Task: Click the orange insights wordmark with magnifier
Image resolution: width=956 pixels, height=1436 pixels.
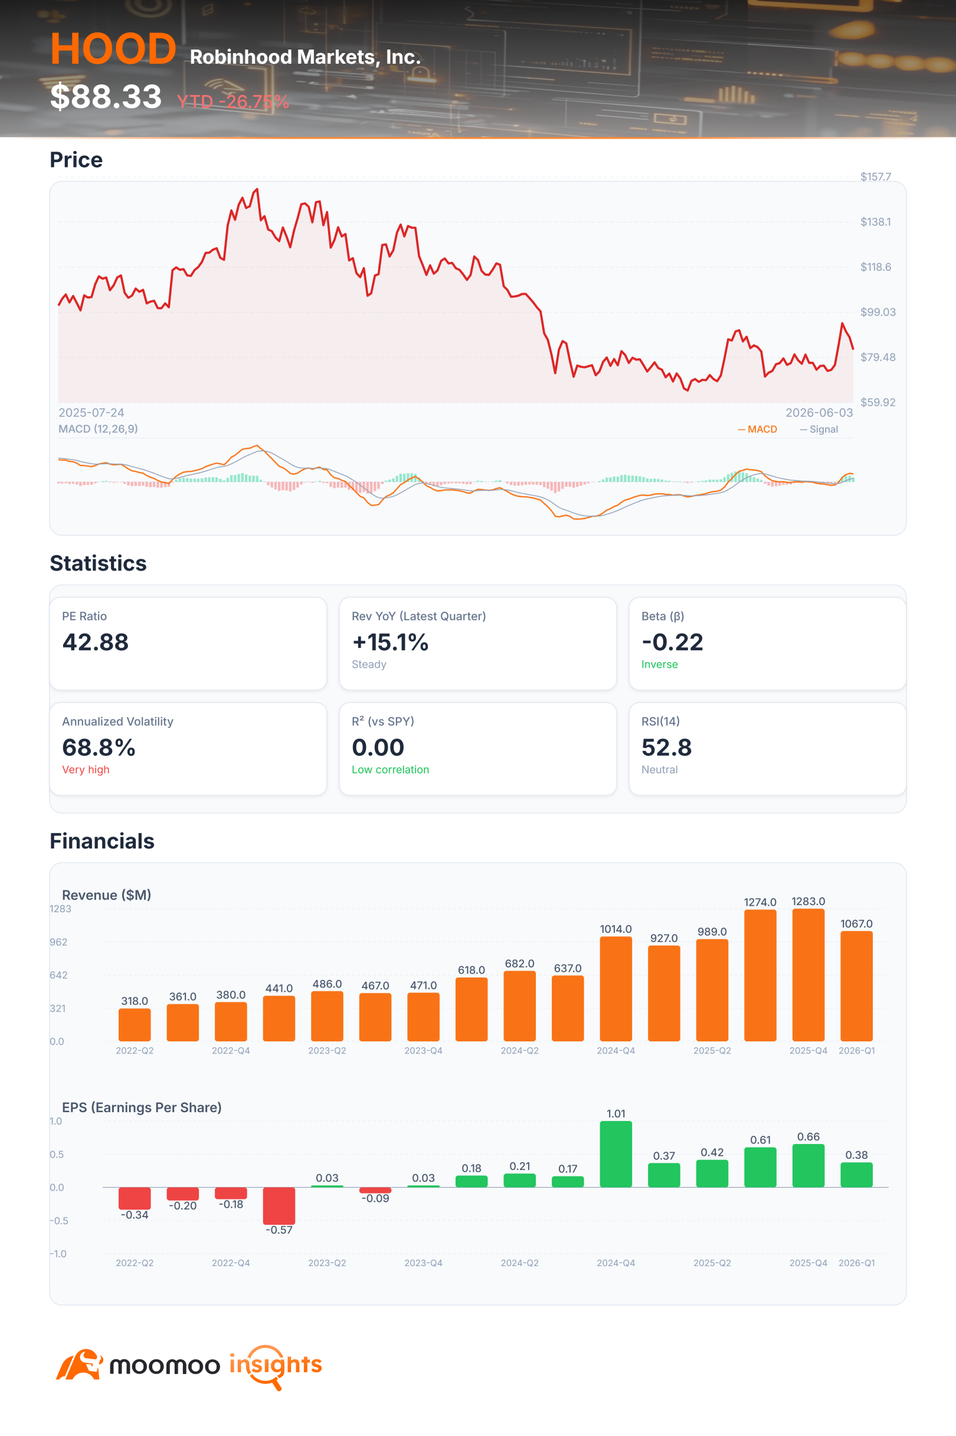Action: click(x=276, y=1367)
